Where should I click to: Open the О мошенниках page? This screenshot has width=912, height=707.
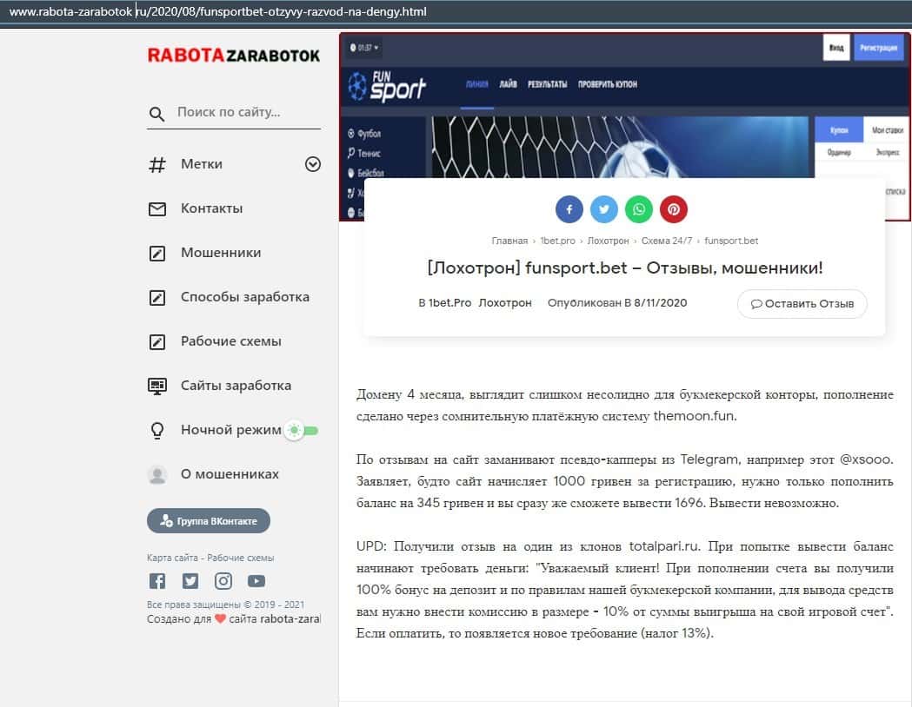230,474
